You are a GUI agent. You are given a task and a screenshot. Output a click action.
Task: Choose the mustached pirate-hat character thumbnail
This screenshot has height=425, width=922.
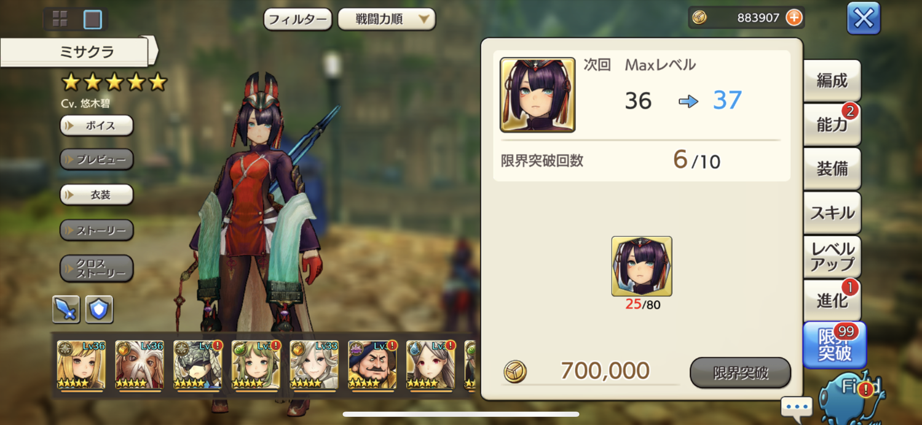point(372,365)
